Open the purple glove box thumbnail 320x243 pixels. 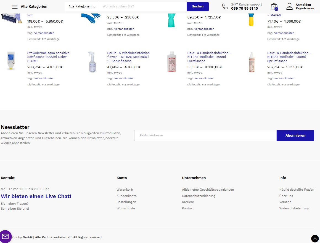[x=12, y=18]
